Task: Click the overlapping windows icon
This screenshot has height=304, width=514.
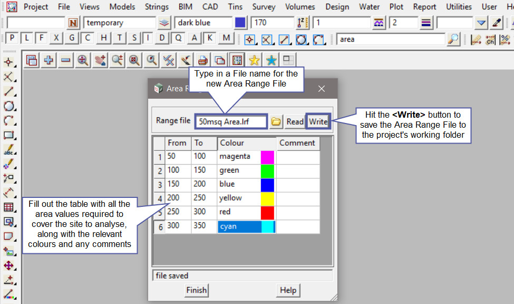Action: pyautogui.click(x=220, y=60)
